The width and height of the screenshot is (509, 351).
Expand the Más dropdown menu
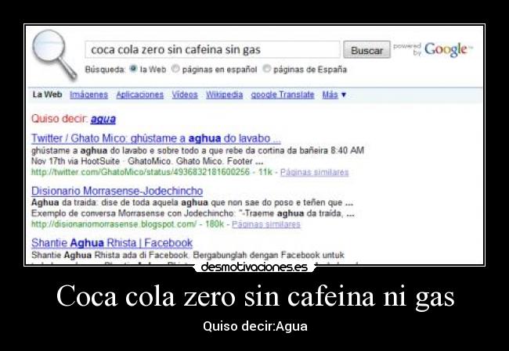(x=334, y=95)
